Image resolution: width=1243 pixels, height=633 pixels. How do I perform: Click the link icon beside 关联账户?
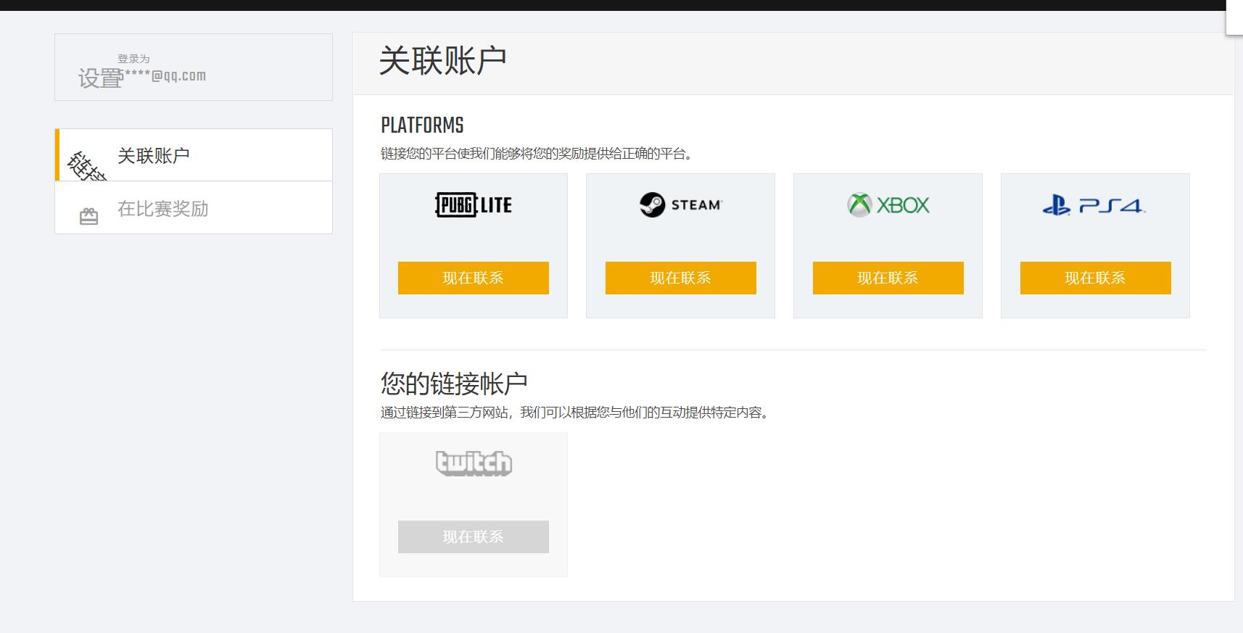pos(87,166)
